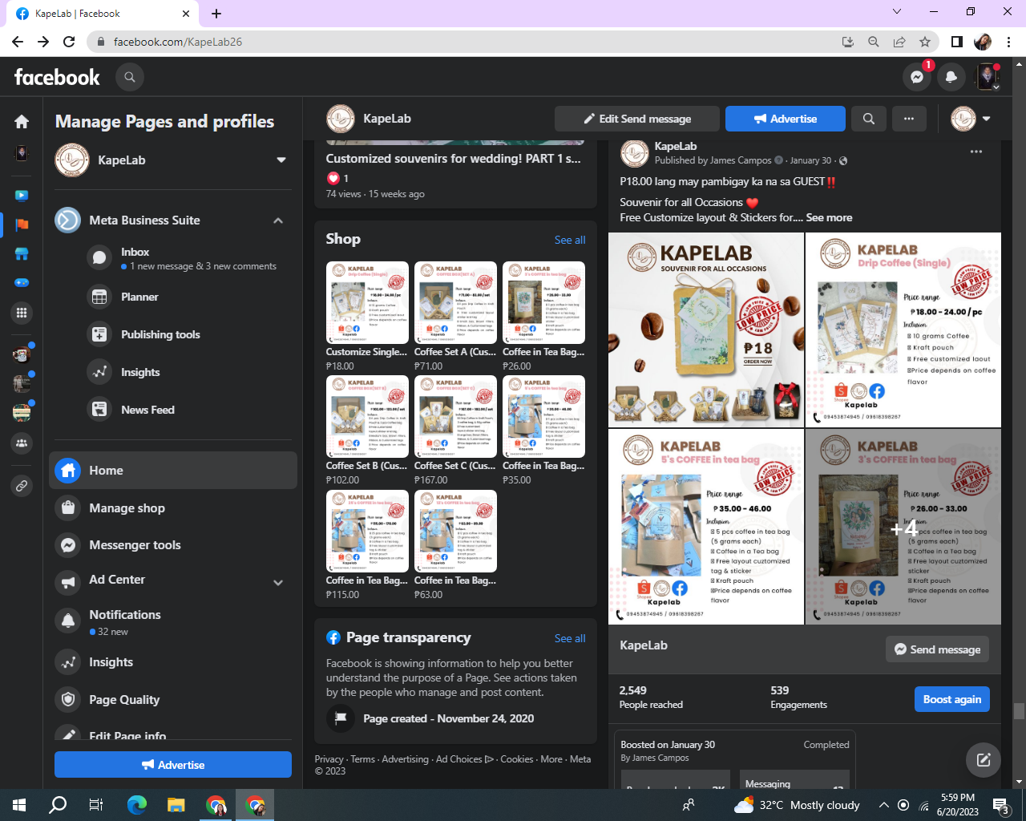Viewport: 1026px width, 821px height.
Task: Go to Facebook Home from left rail
Action: point(22,122)
